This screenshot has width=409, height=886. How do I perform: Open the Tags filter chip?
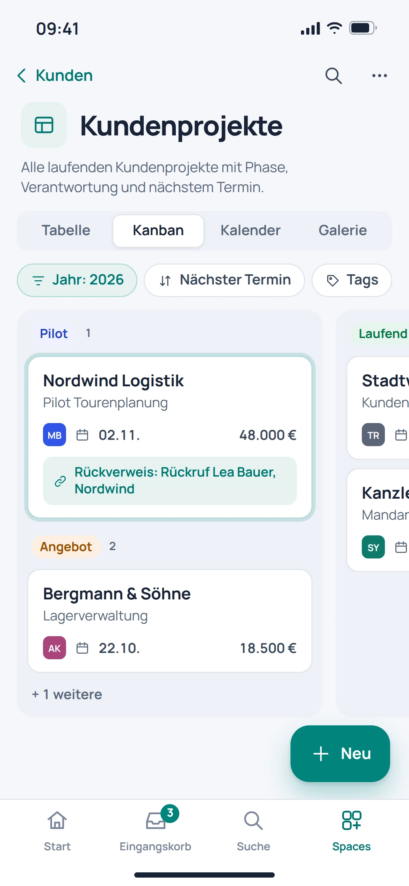pyautogui.click(x=352, y=280)
